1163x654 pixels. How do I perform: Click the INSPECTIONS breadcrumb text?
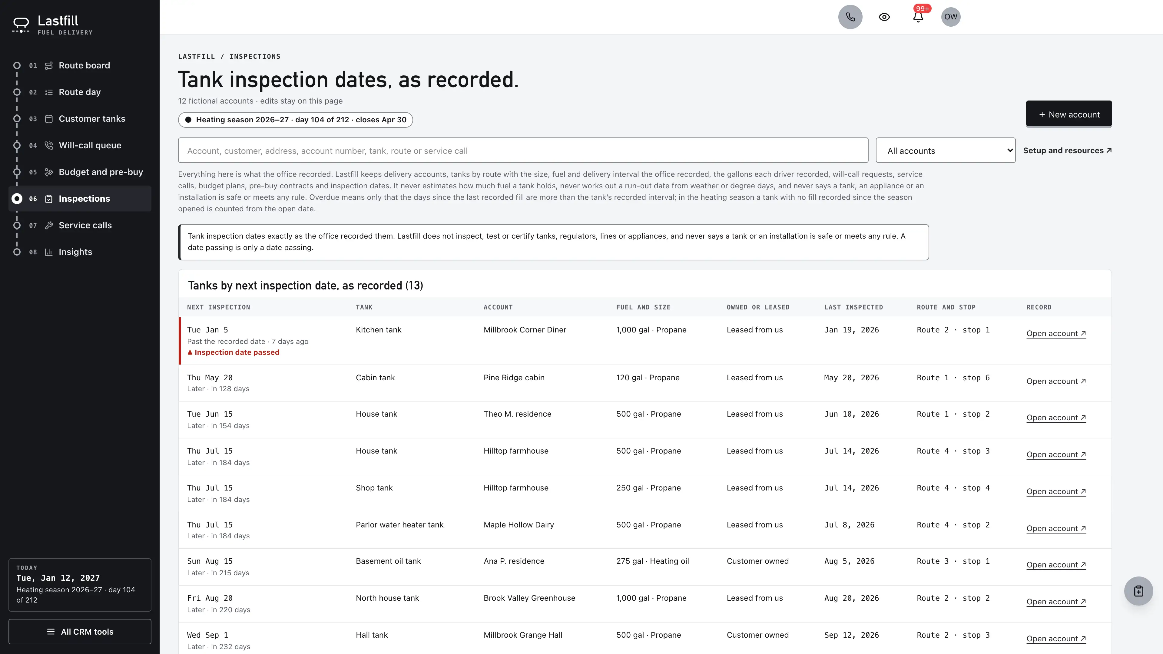255,56
